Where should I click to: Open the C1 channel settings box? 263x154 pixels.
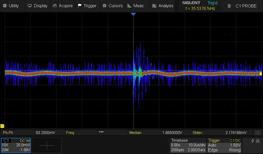click(16, 145)
